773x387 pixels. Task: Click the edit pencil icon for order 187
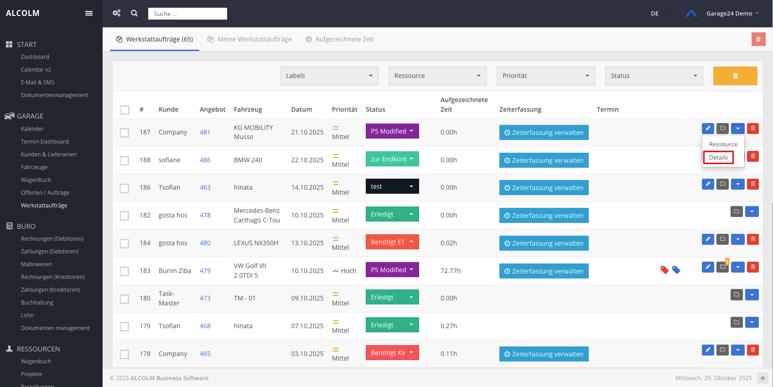[708, 129]
